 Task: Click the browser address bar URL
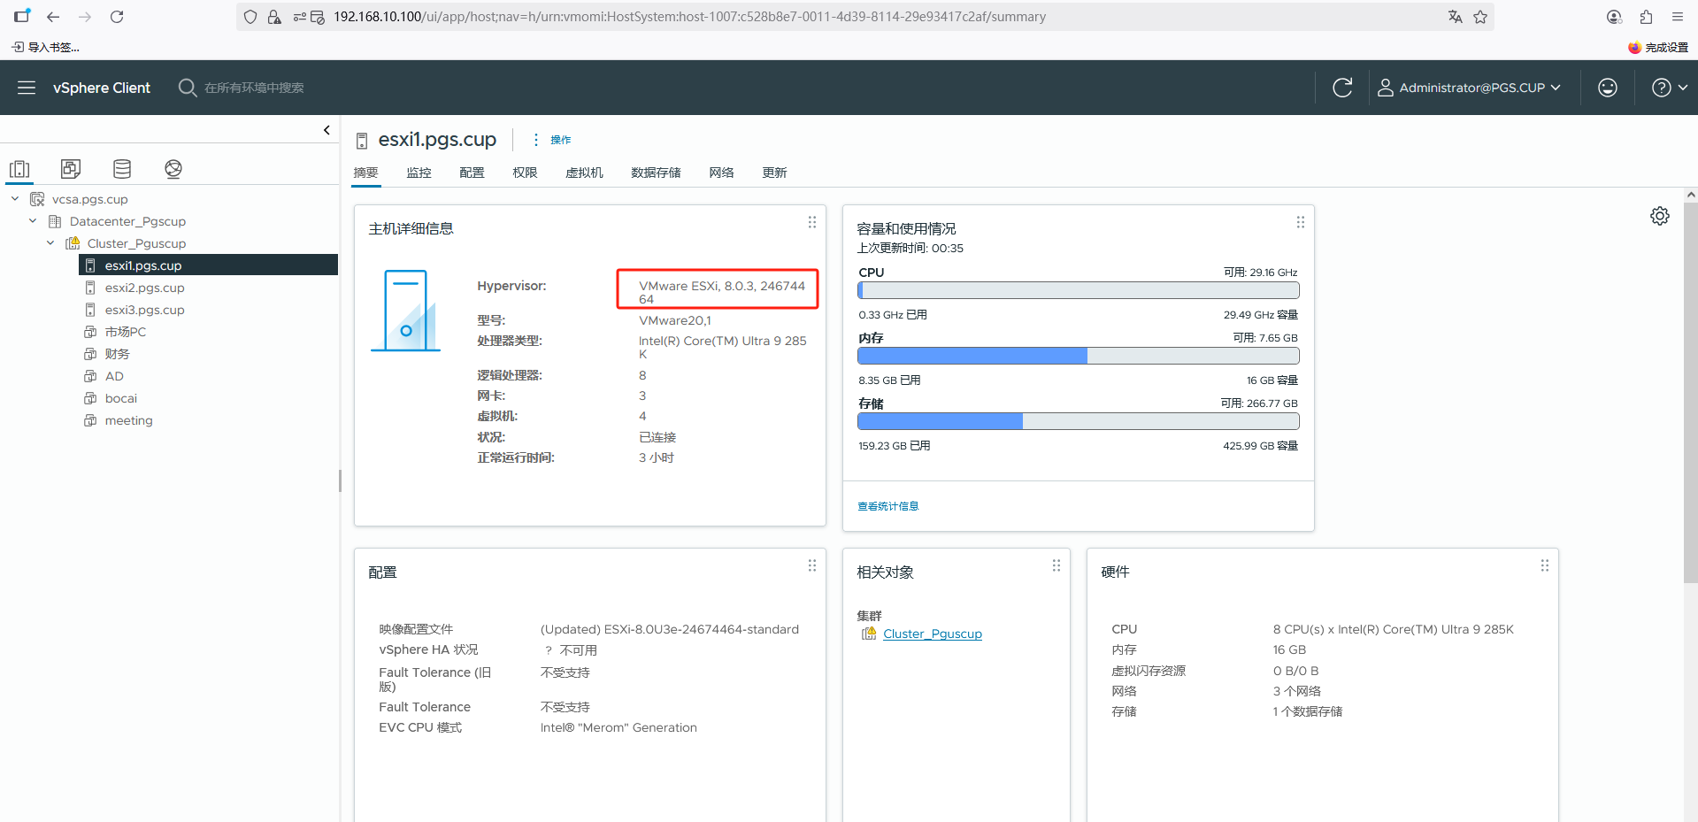[x=689, y=17]
